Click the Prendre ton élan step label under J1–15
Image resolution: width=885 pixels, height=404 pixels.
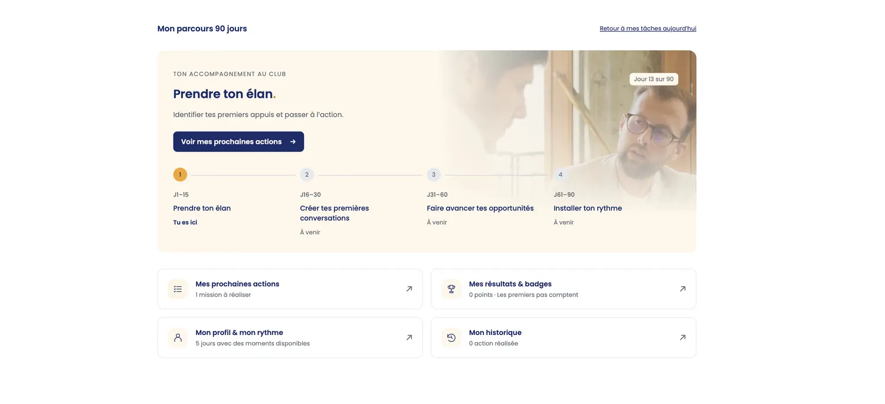tap(202, 208)
